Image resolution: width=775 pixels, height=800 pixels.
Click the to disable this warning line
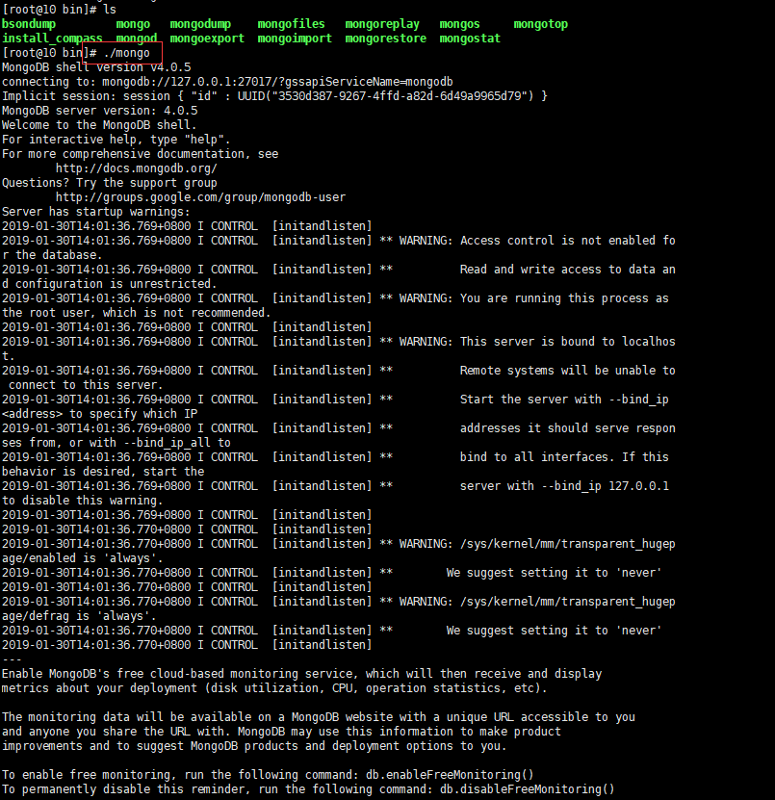(x=82, y=501)
